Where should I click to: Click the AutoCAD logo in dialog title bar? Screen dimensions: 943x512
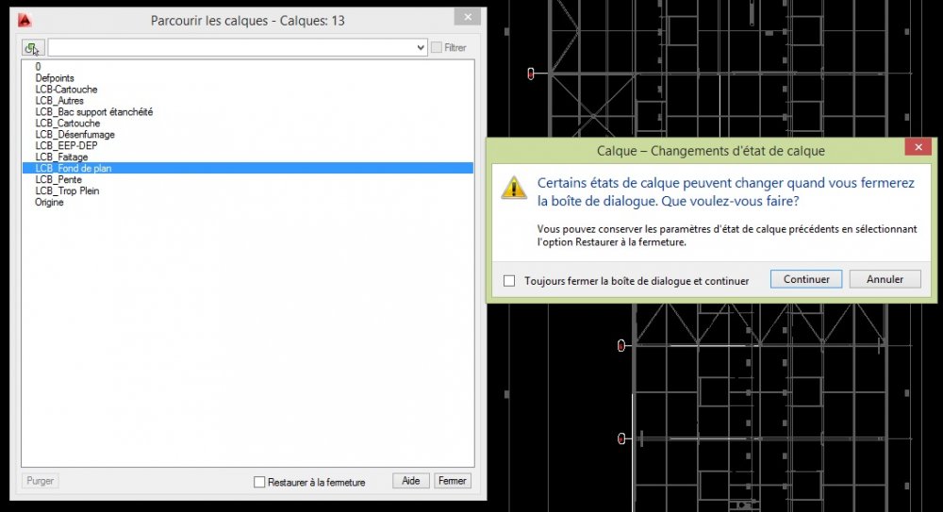tap(25, 21)
